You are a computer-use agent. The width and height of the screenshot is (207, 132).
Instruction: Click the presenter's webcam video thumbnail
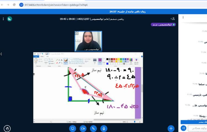point(88,41)
